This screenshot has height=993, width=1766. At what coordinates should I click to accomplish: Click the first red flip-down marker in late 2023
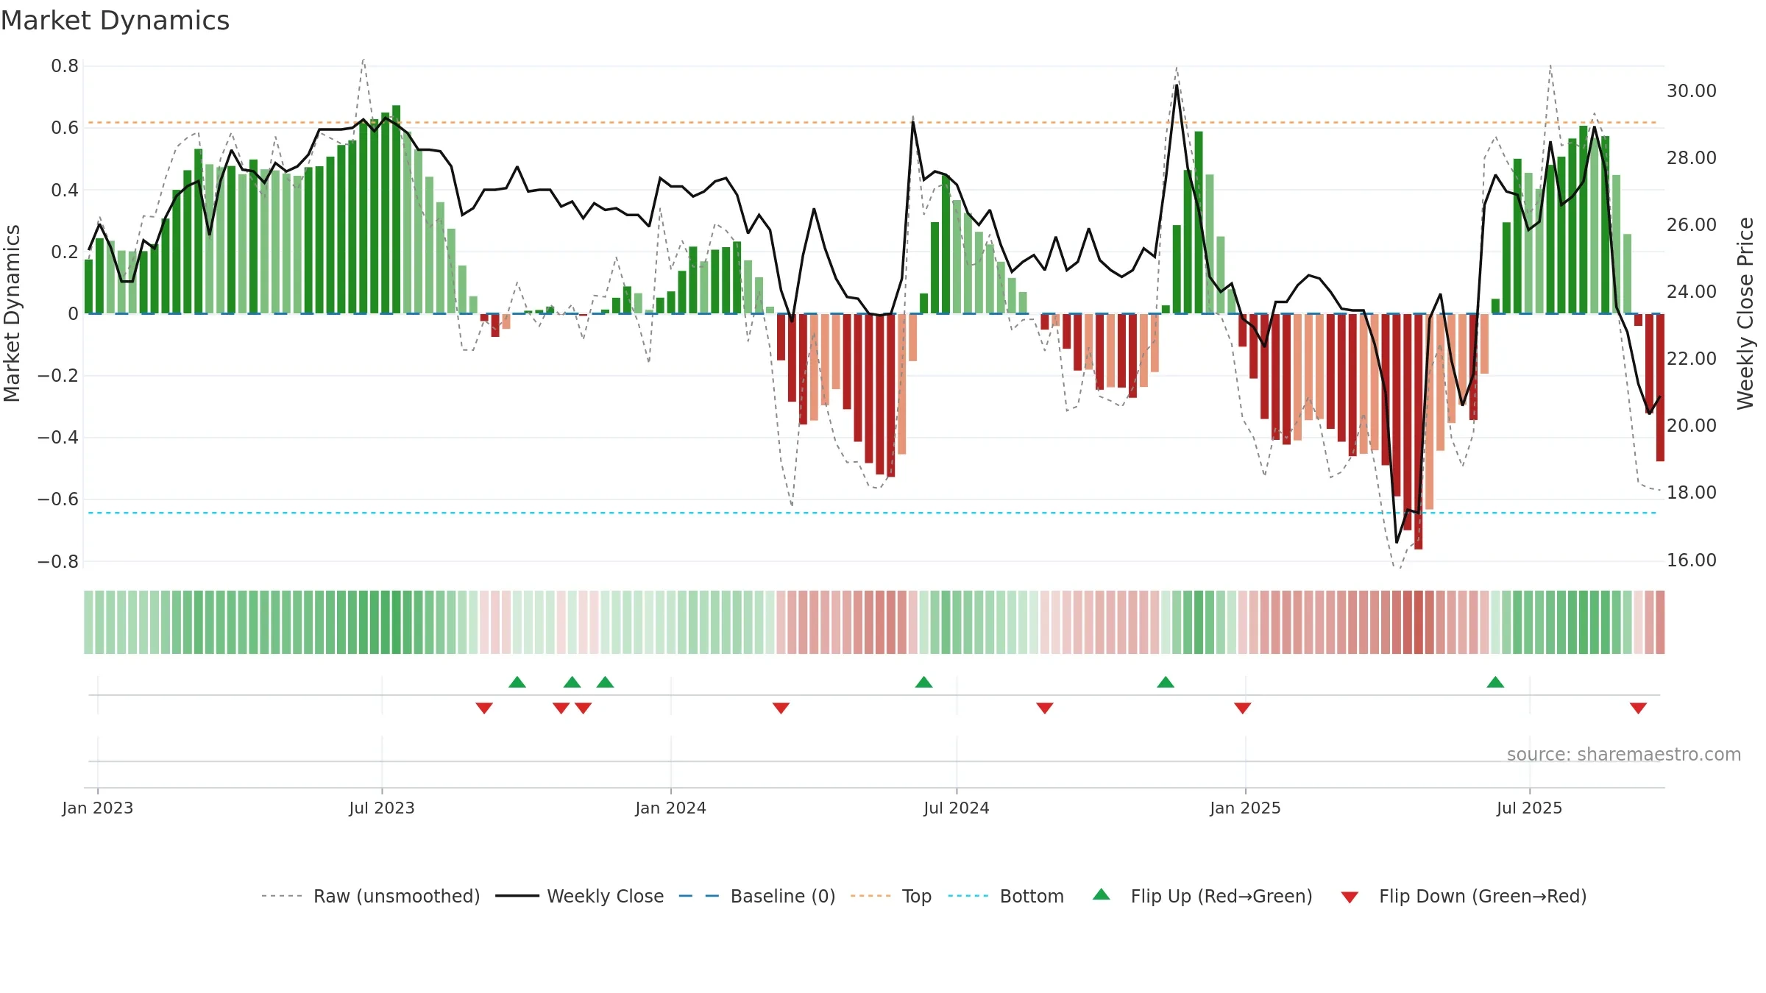coord(484,708)
